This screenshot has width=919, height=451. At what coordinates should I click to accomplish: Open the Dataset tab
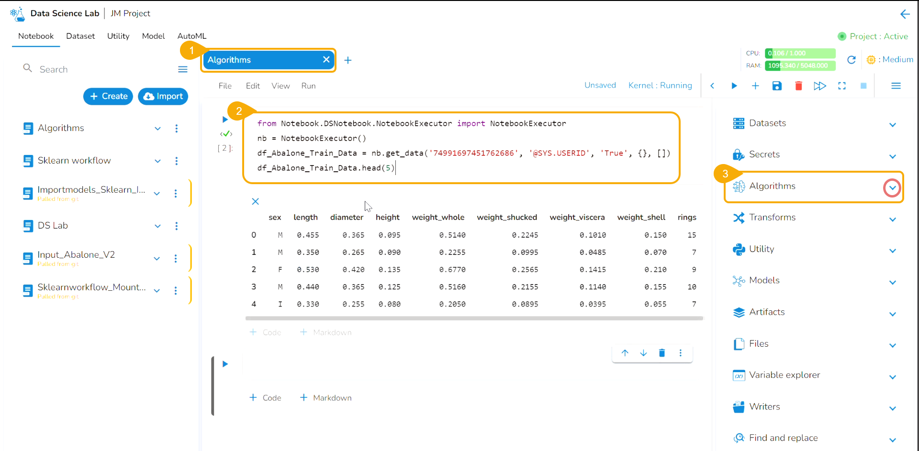[x=80, y=36]
